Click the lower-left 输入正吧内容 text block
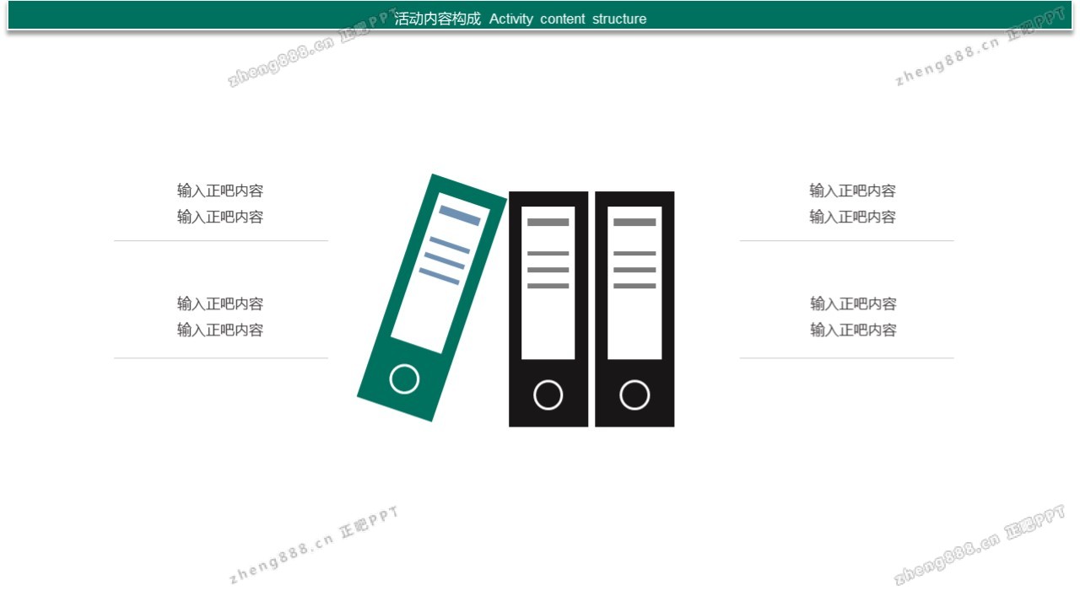Image resolution: width=1080 pixels, height=607 pixels. (x=220, y=317)
